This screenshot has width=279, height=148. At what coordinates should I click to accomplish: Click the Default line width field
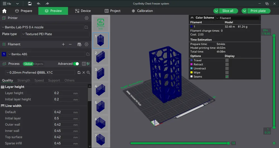point(66,112)
